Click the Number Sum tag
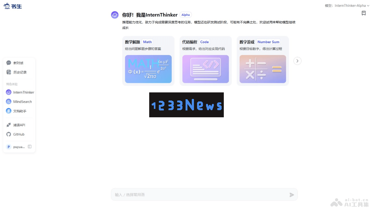Image resolution: width=373 pixels, height=210 pixels. tap(268, 42)
